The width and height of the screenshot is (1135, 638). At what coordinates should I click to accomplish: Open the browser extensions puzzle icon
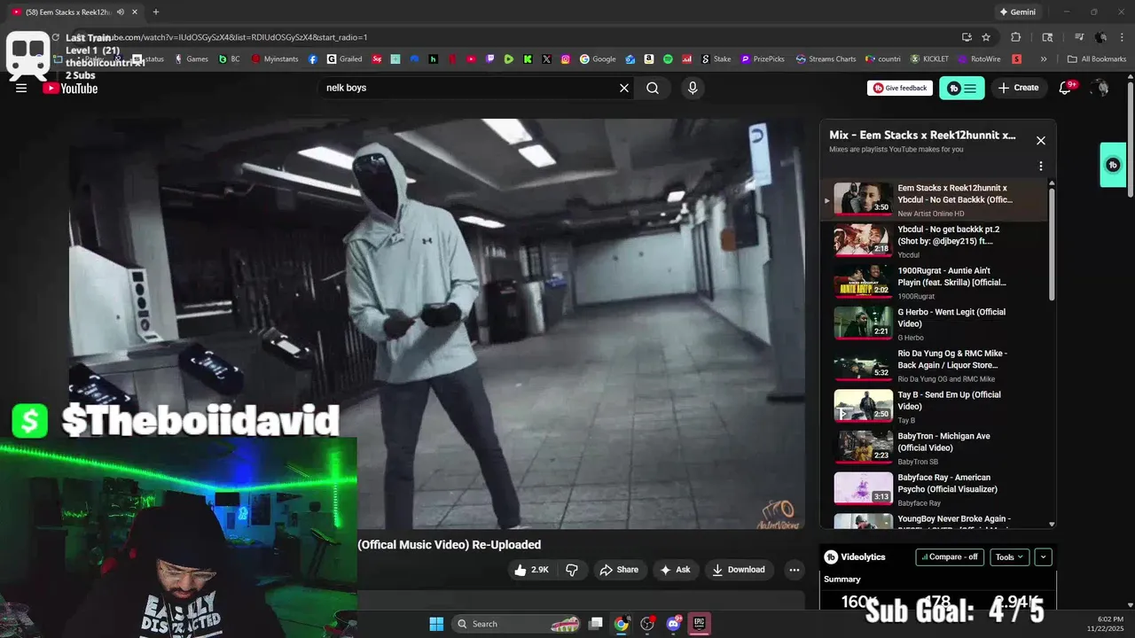[1016, 37]
